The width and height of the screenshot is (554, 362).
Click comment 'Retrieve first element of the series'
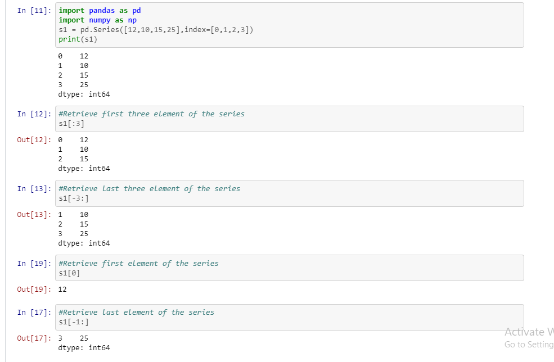138,264
